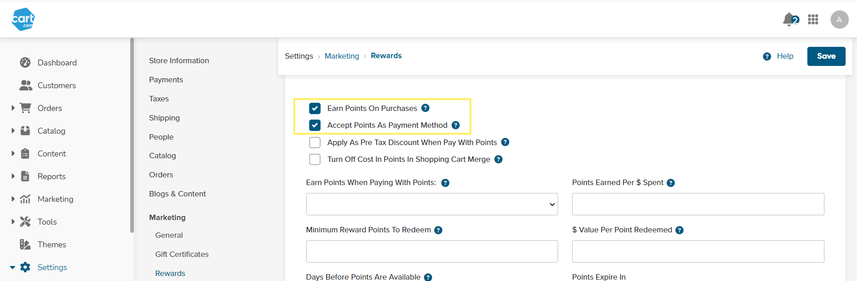Check Turn Off Cost In Points option

click(315, 159)
